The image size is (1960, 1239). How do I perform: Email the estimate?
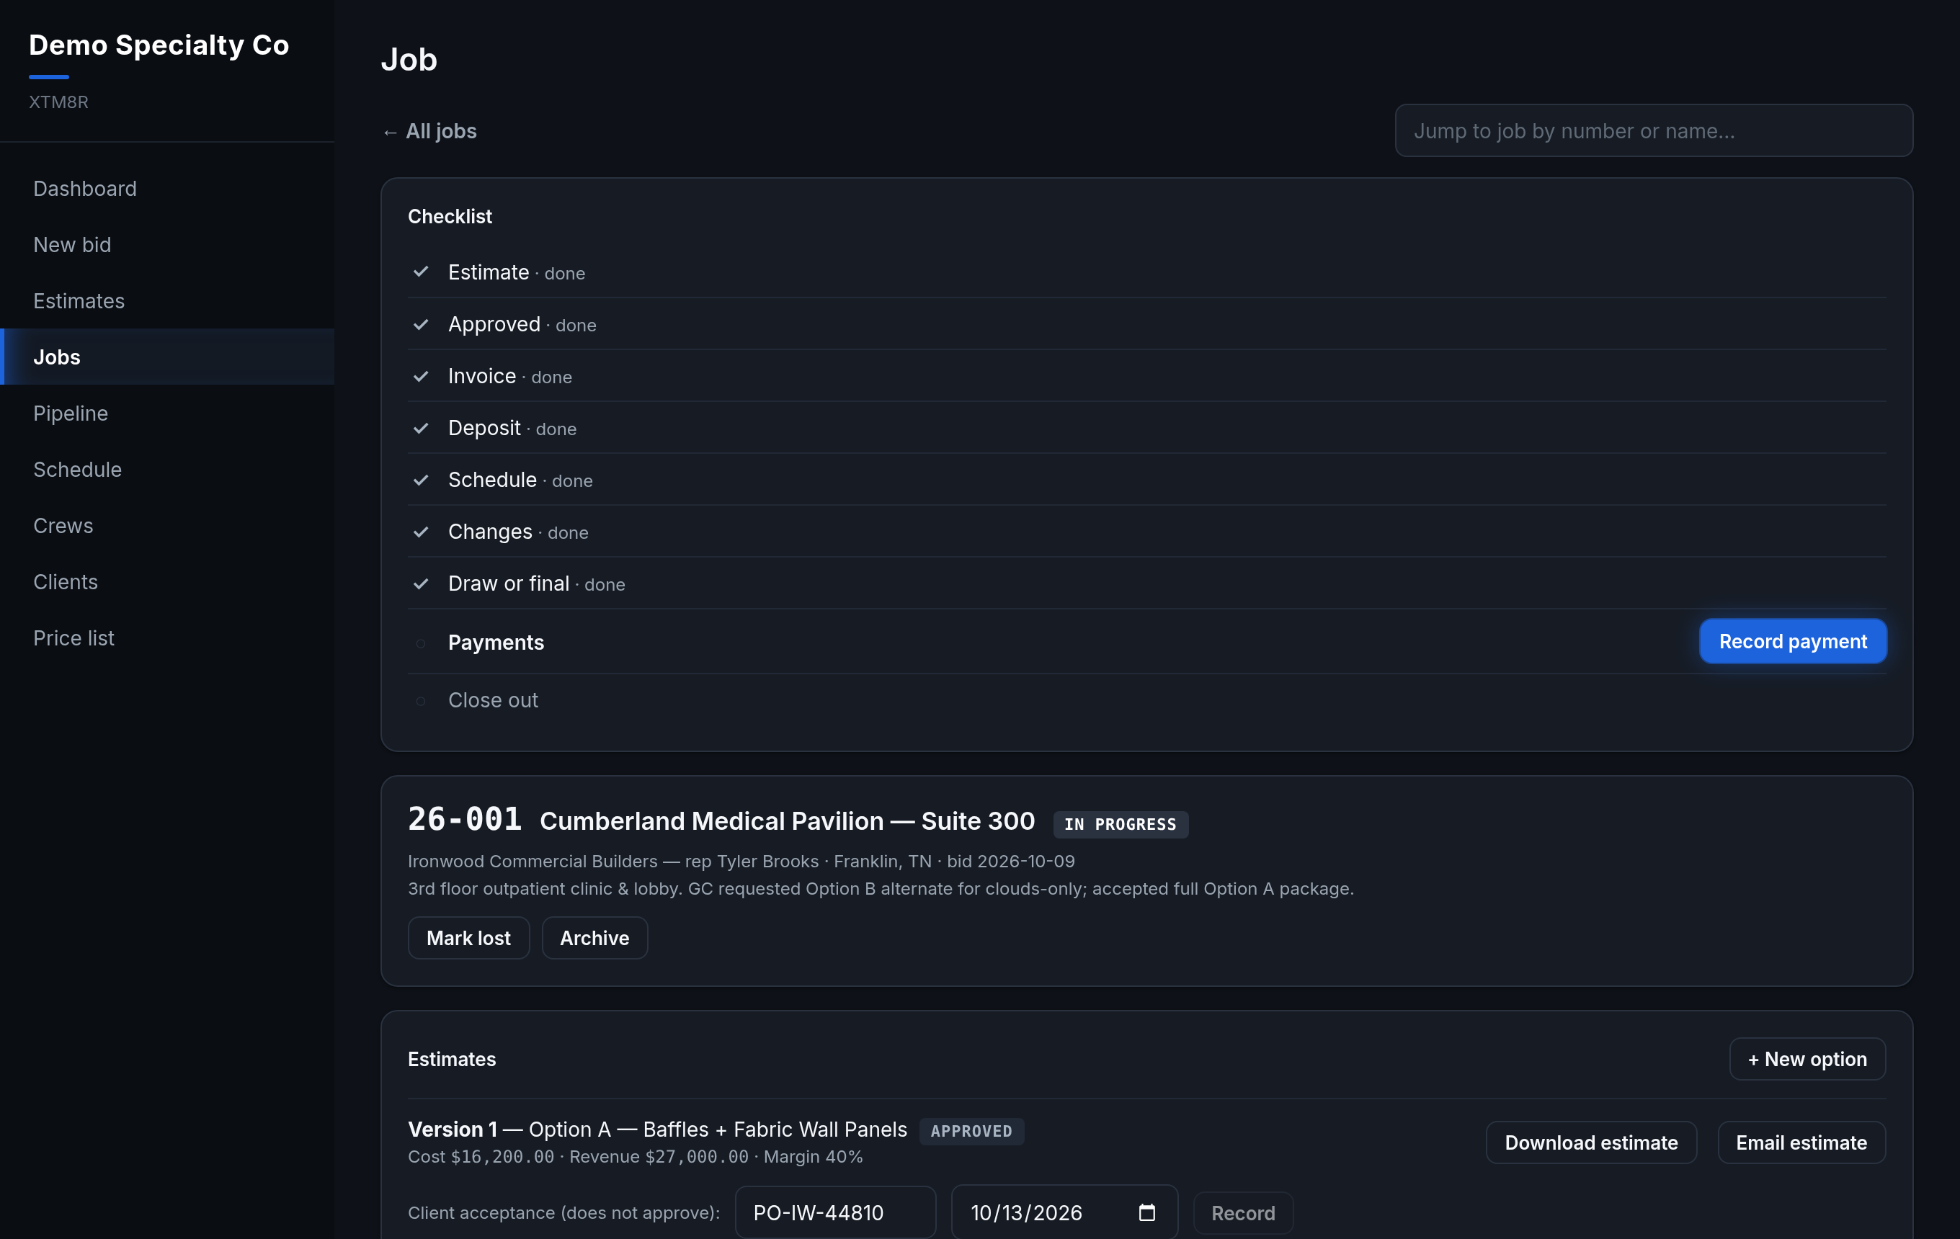click(1801, 1142)
